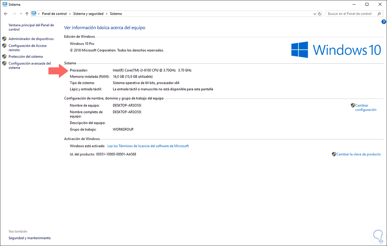The height and width of the screenshot is (246, 387).
Task: Click the shield icon beside Cambiar configuración
Action: point(353,105)
